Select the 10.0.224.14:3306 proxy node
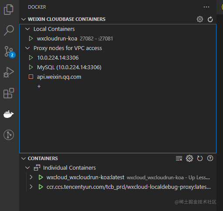The width and height of the screenshot is (223, 211). click(x=58, y=58)
